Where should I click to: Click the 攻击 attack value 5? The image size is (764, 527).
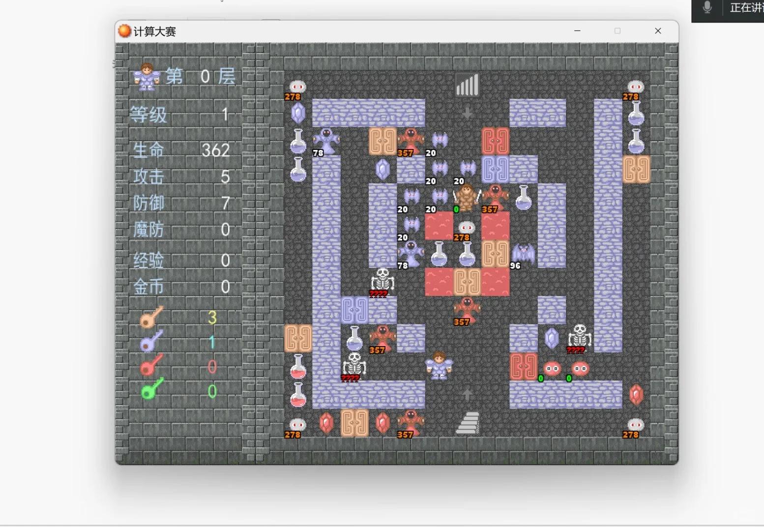[225, 176]
